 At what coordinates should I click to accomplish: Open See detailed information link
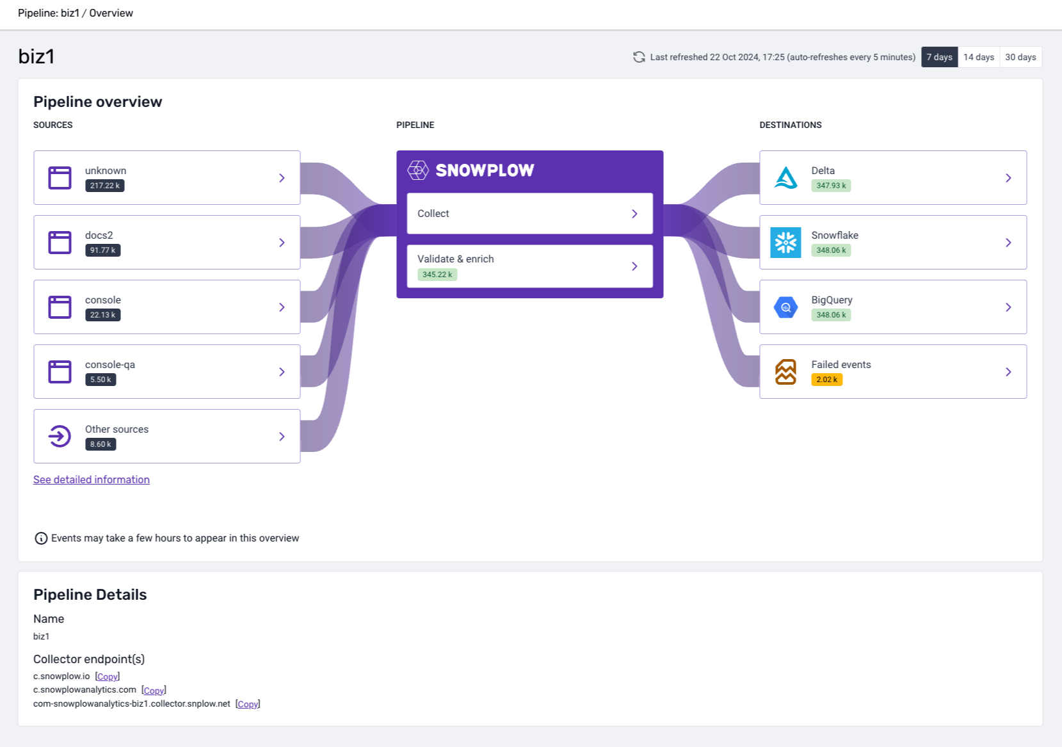click(92, 479)
